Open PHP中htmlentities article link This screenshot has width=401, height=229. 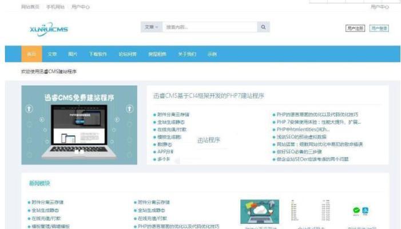[x=303, y=129]
